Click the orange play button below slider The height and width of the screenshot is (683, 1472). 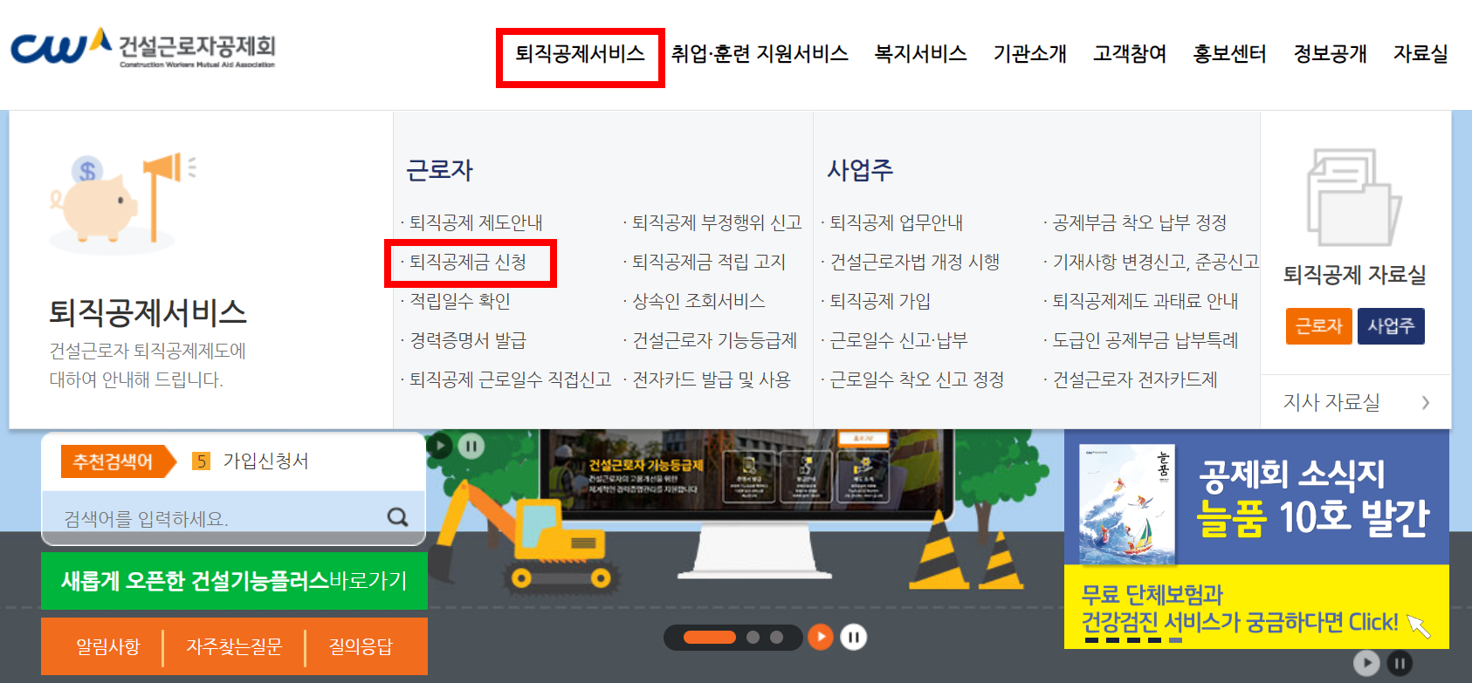tap(821, 638)
